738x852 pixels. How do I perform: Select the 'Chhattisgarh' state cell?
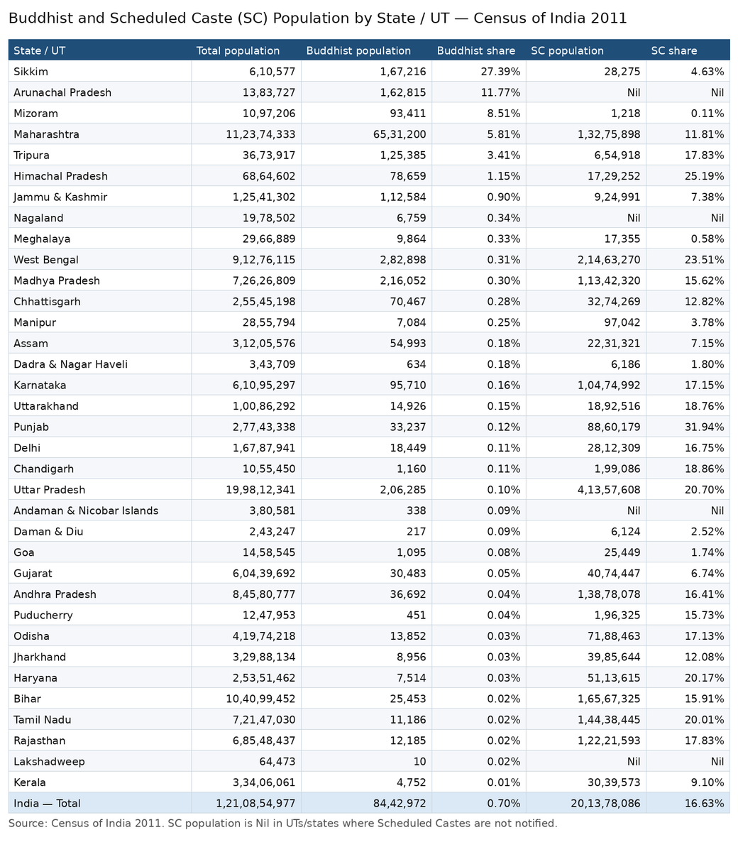[x=100, y=302]
